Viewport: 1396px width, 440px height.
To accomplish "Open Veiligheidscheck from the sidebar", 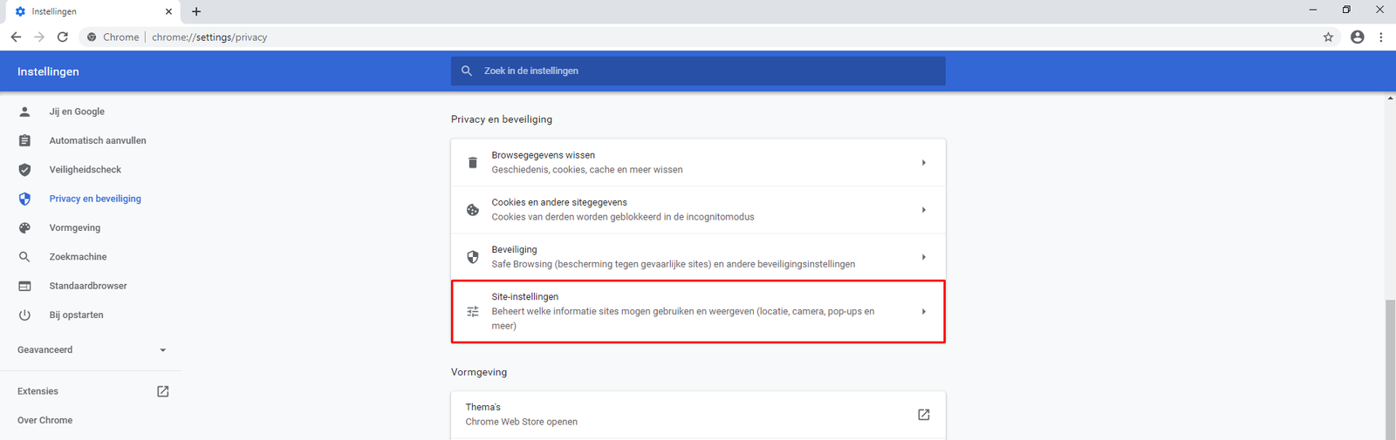I will coord(86,170).
